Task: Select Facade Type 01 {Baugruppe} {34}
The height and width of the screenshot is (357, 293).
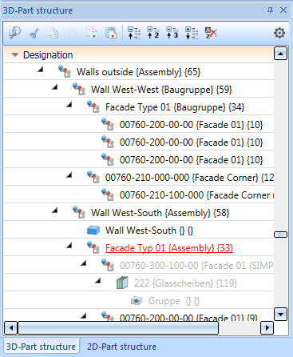Action: [175, 107]
